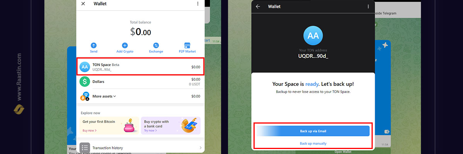
Task: Click the AA avatar in TON address
Action: (313, 36)
